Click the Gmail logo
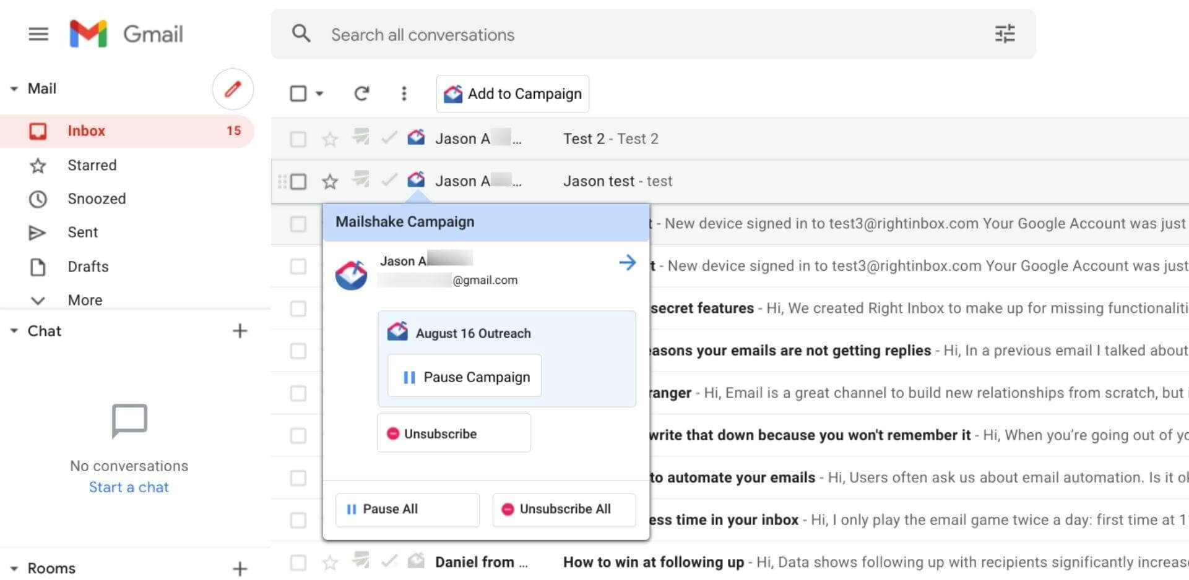 point(126,34)
